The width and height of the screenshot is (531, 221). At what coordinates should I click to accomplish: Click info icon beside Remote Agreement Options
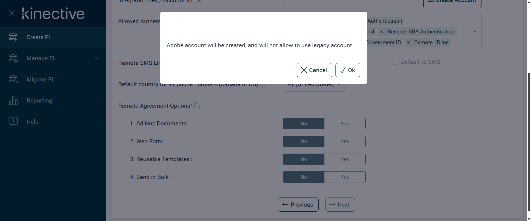(x=194, y=105)
